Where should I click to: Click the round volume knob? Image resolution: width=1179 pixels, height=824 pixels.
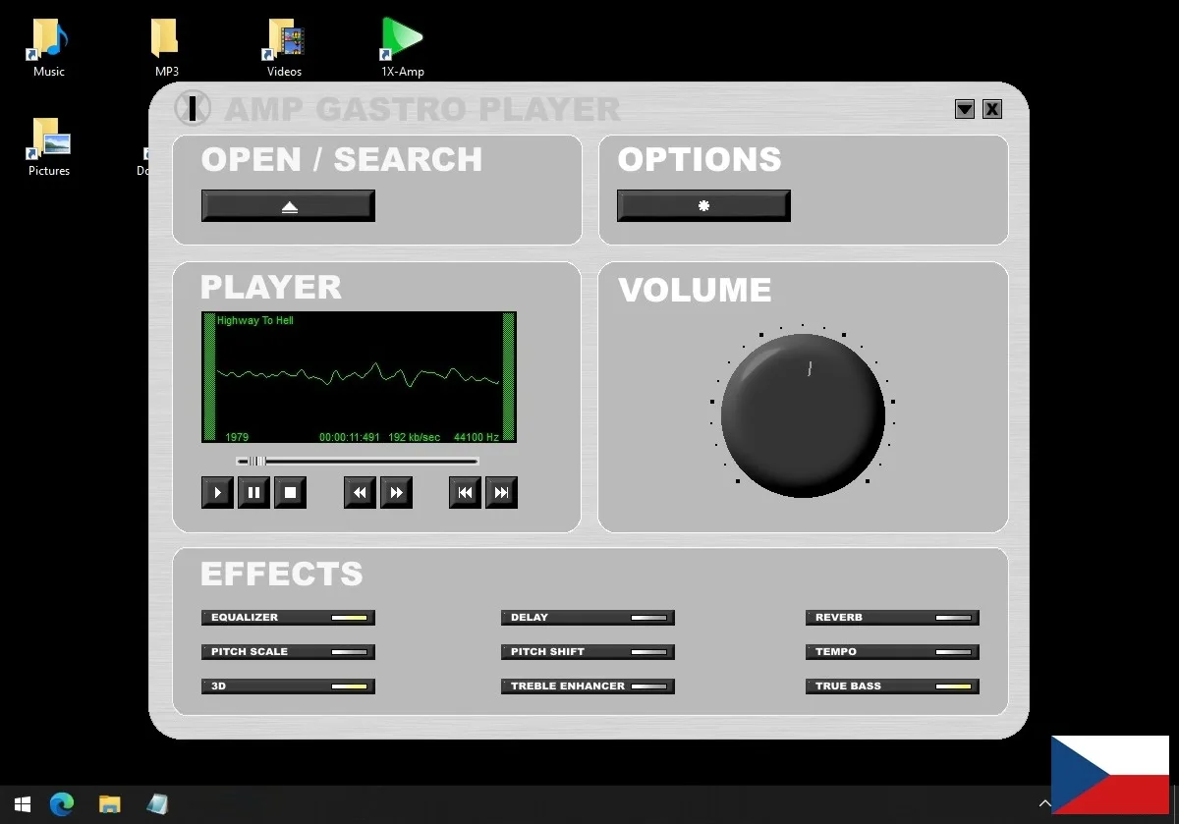pos(803,415)
